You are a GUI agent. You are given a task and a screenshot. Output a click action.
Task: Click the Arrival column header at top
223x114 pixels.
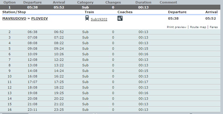(59, 2)
